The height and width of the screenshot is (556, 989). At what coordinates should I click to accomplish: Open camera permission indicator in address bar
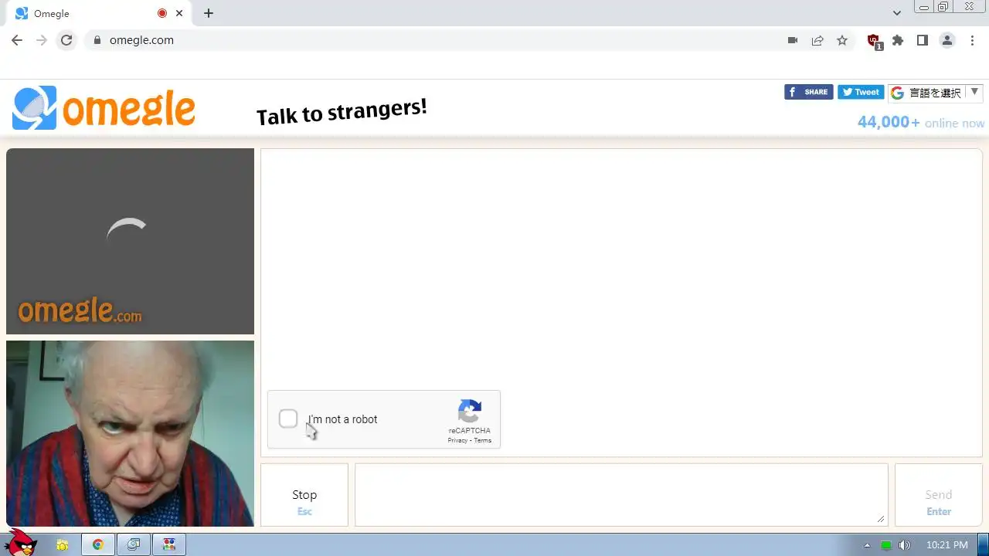click(x=793, y=40)
